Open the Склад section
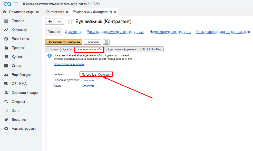The height and width of the screenshot is (151, 253). (16, 66)
